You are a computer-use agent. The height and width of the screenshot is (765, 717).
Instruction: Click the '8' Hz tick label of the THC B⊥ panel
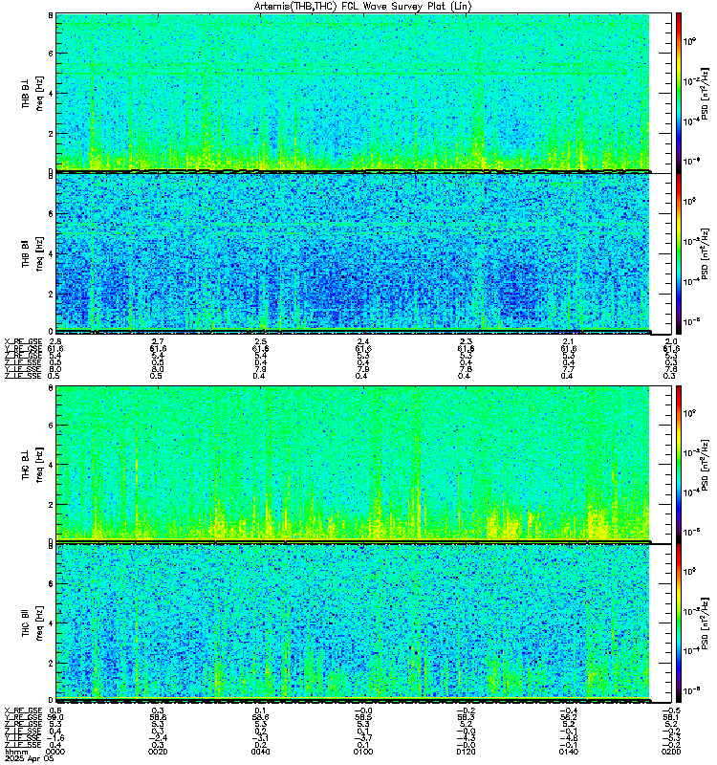point(51,388)
